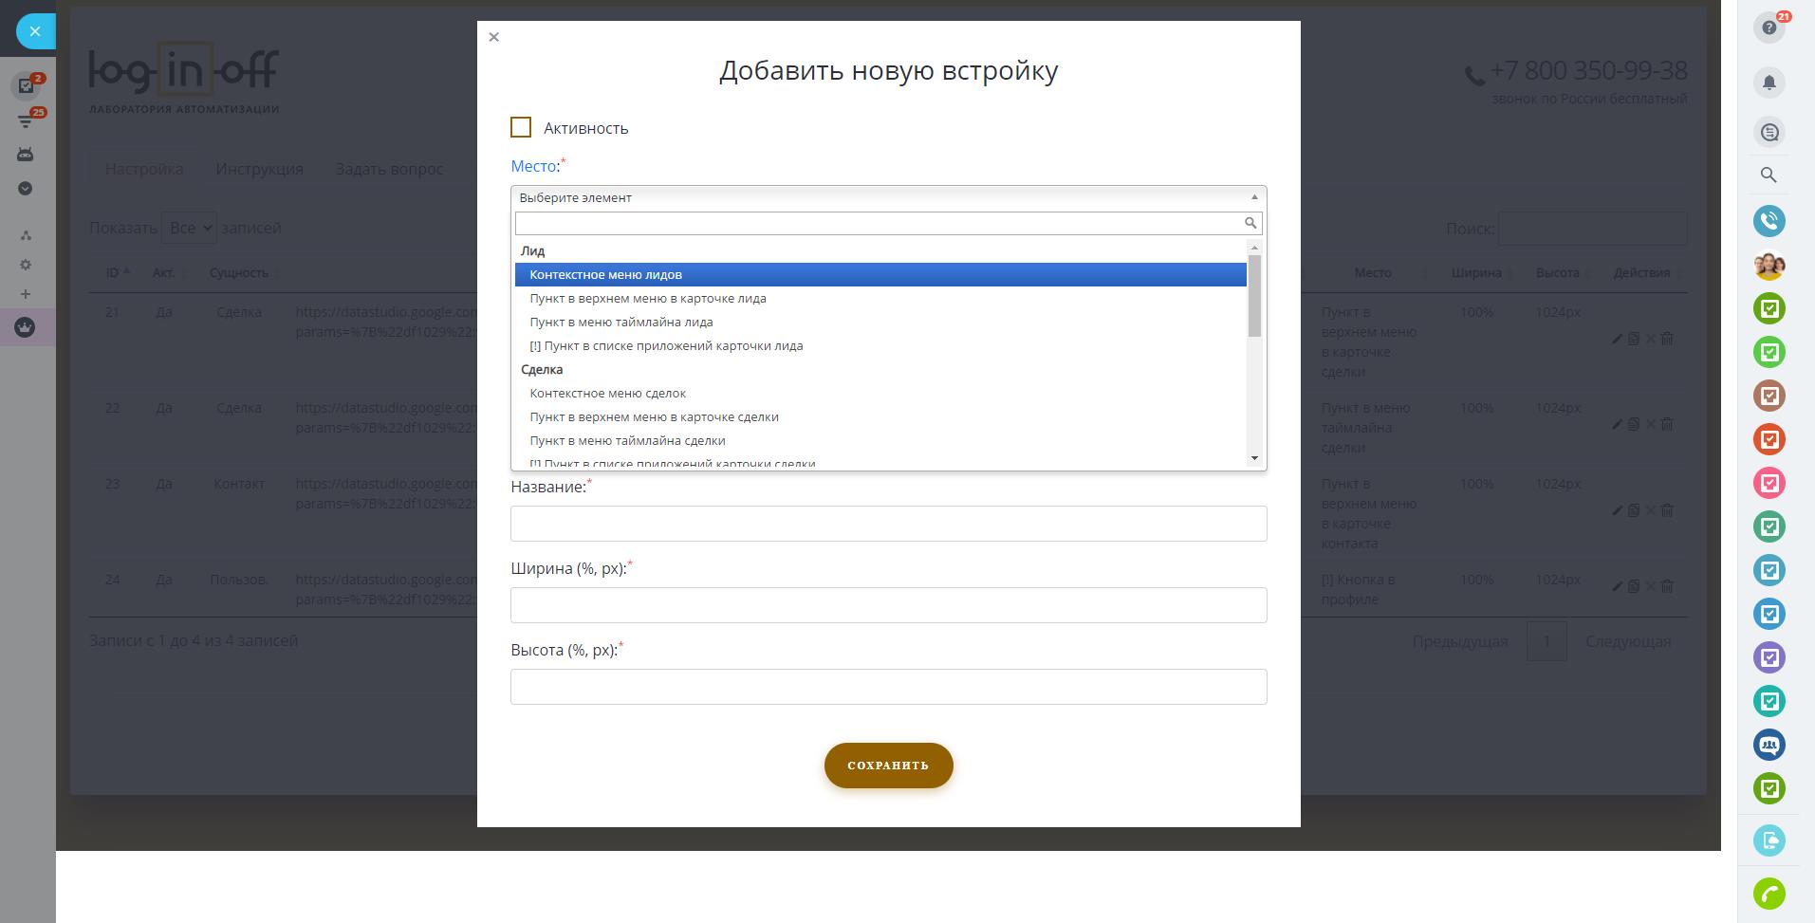
Task: Focus the Высота (%, px) input field
Action: coord(888,687)
